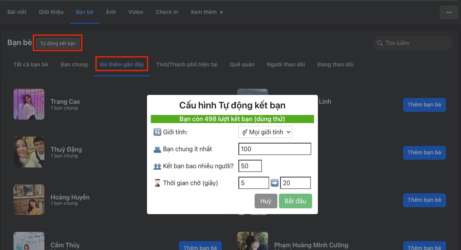Select the Bạn chung filter tab
Screen dimensions: 461x250
click(74, 64)
